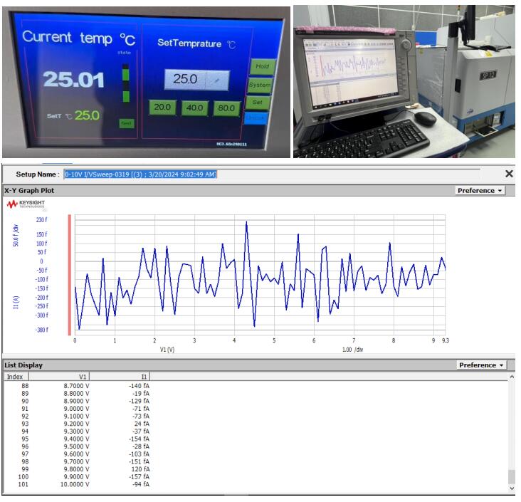Click the list scrollbar down arrow
Screen dimensions: 521x502
[x=512, y=488]
